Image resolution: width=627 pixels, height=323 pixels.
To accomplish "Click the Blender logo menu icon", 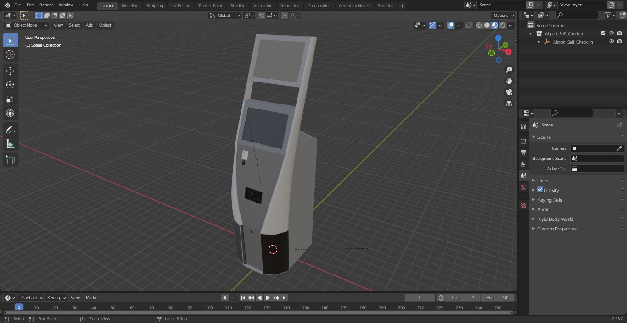I will (x=7, y=5).
